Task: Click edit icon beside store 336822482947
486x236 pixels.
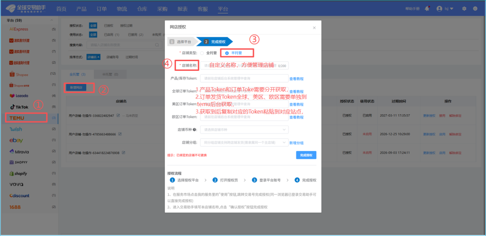Action: (x=118, y=115)
